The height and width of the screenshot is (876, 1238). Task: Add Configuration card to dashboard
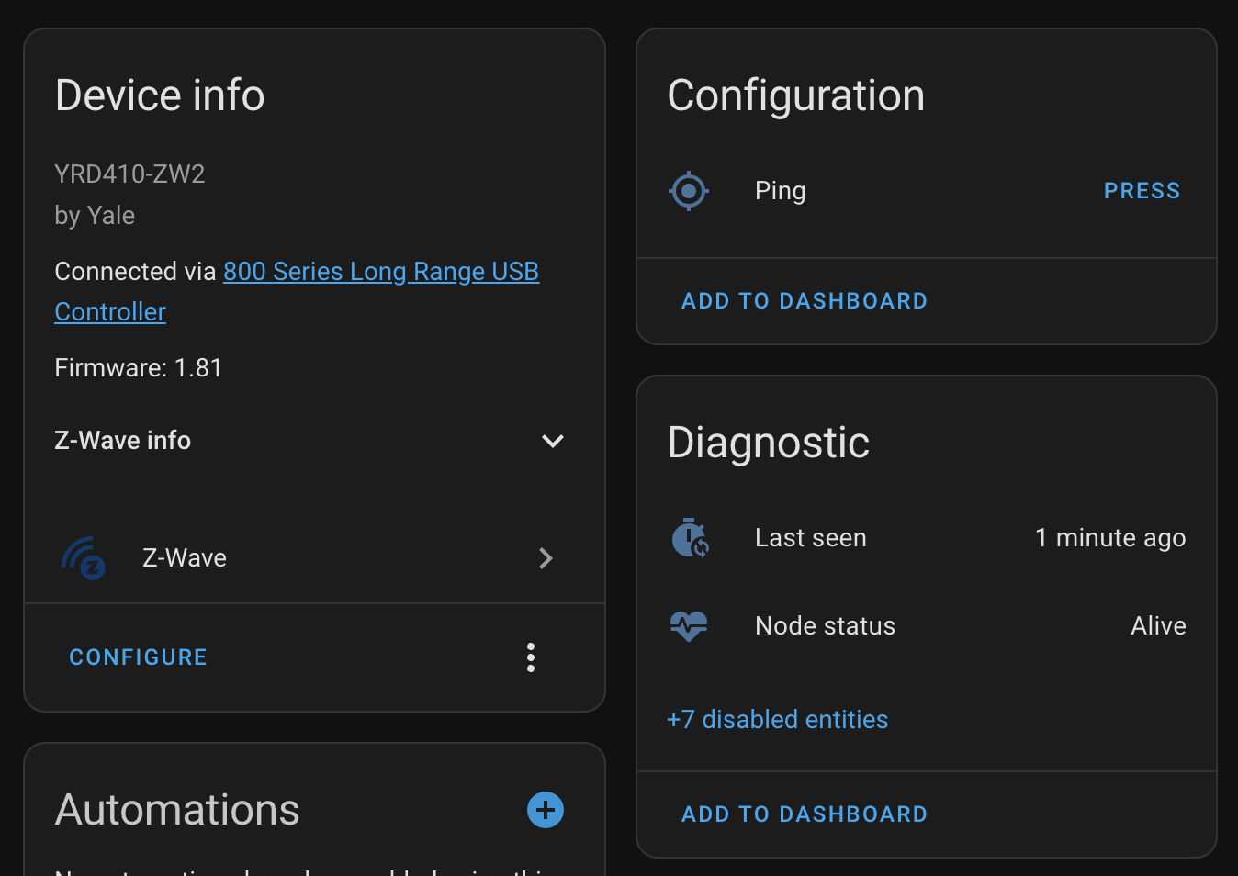[x=805, y=301]
